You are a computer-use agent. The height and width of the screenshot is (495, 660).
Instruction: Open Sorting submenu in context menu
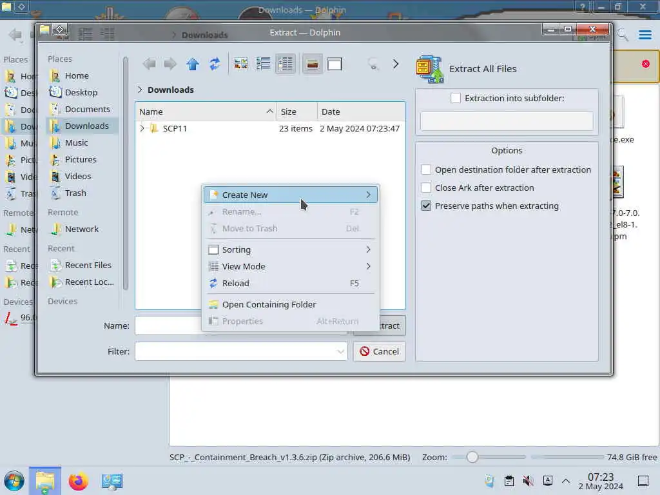[x=291, y=249]
